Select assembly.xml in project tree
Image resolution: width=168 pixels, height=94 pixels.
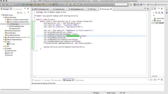(x=10, y=51)
